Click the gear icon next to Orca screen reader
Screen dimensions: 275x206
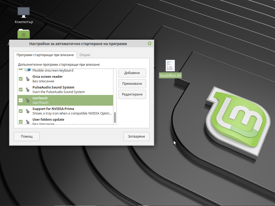28,79
